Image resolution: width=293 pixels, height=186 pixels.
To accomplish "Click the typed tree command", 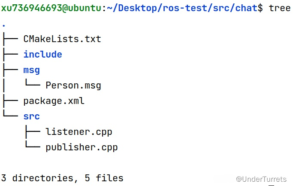I will click(x=280, y=8).
